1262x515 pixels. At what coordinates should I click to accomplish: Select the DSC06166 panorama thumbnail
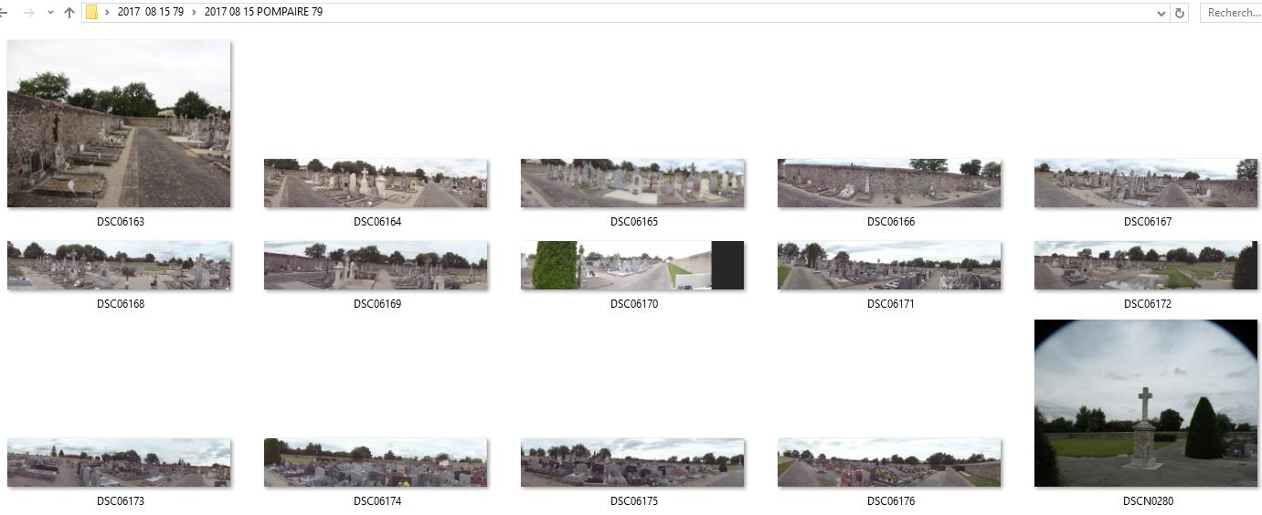[889, 183]
